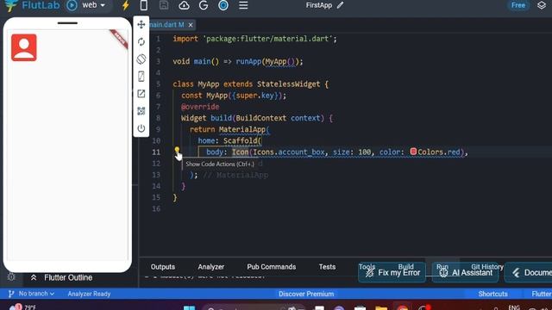
Task: Click the rotate device icon
Action: [x=141, y=59]
